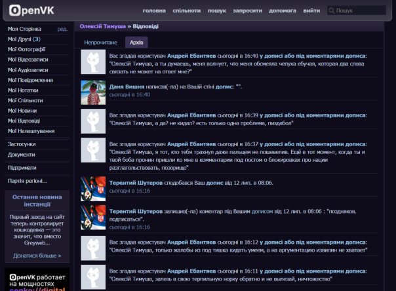Viewport: 396px width, 291px height.
Task: Open Мої Фотографії
Action: pyautogui.click(x=26, y=49)
